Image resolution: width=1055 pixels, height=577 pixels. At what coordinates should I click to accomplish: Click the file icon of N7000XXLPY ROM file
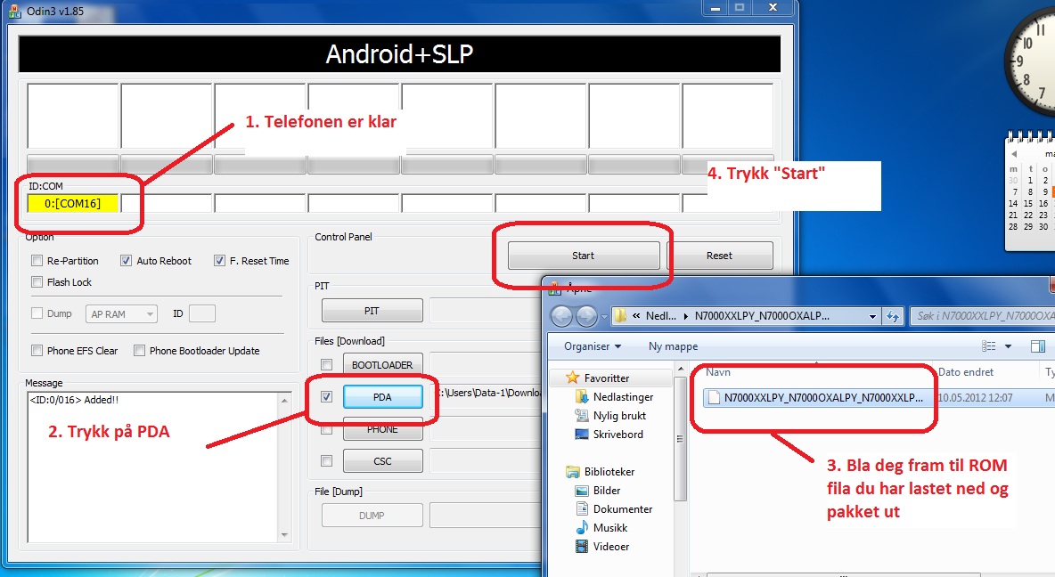pyautogui.click(x=714, y=397)
